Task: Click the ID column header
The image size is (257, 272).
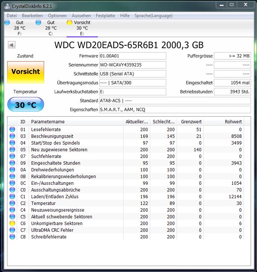Action: coord(23,121)
